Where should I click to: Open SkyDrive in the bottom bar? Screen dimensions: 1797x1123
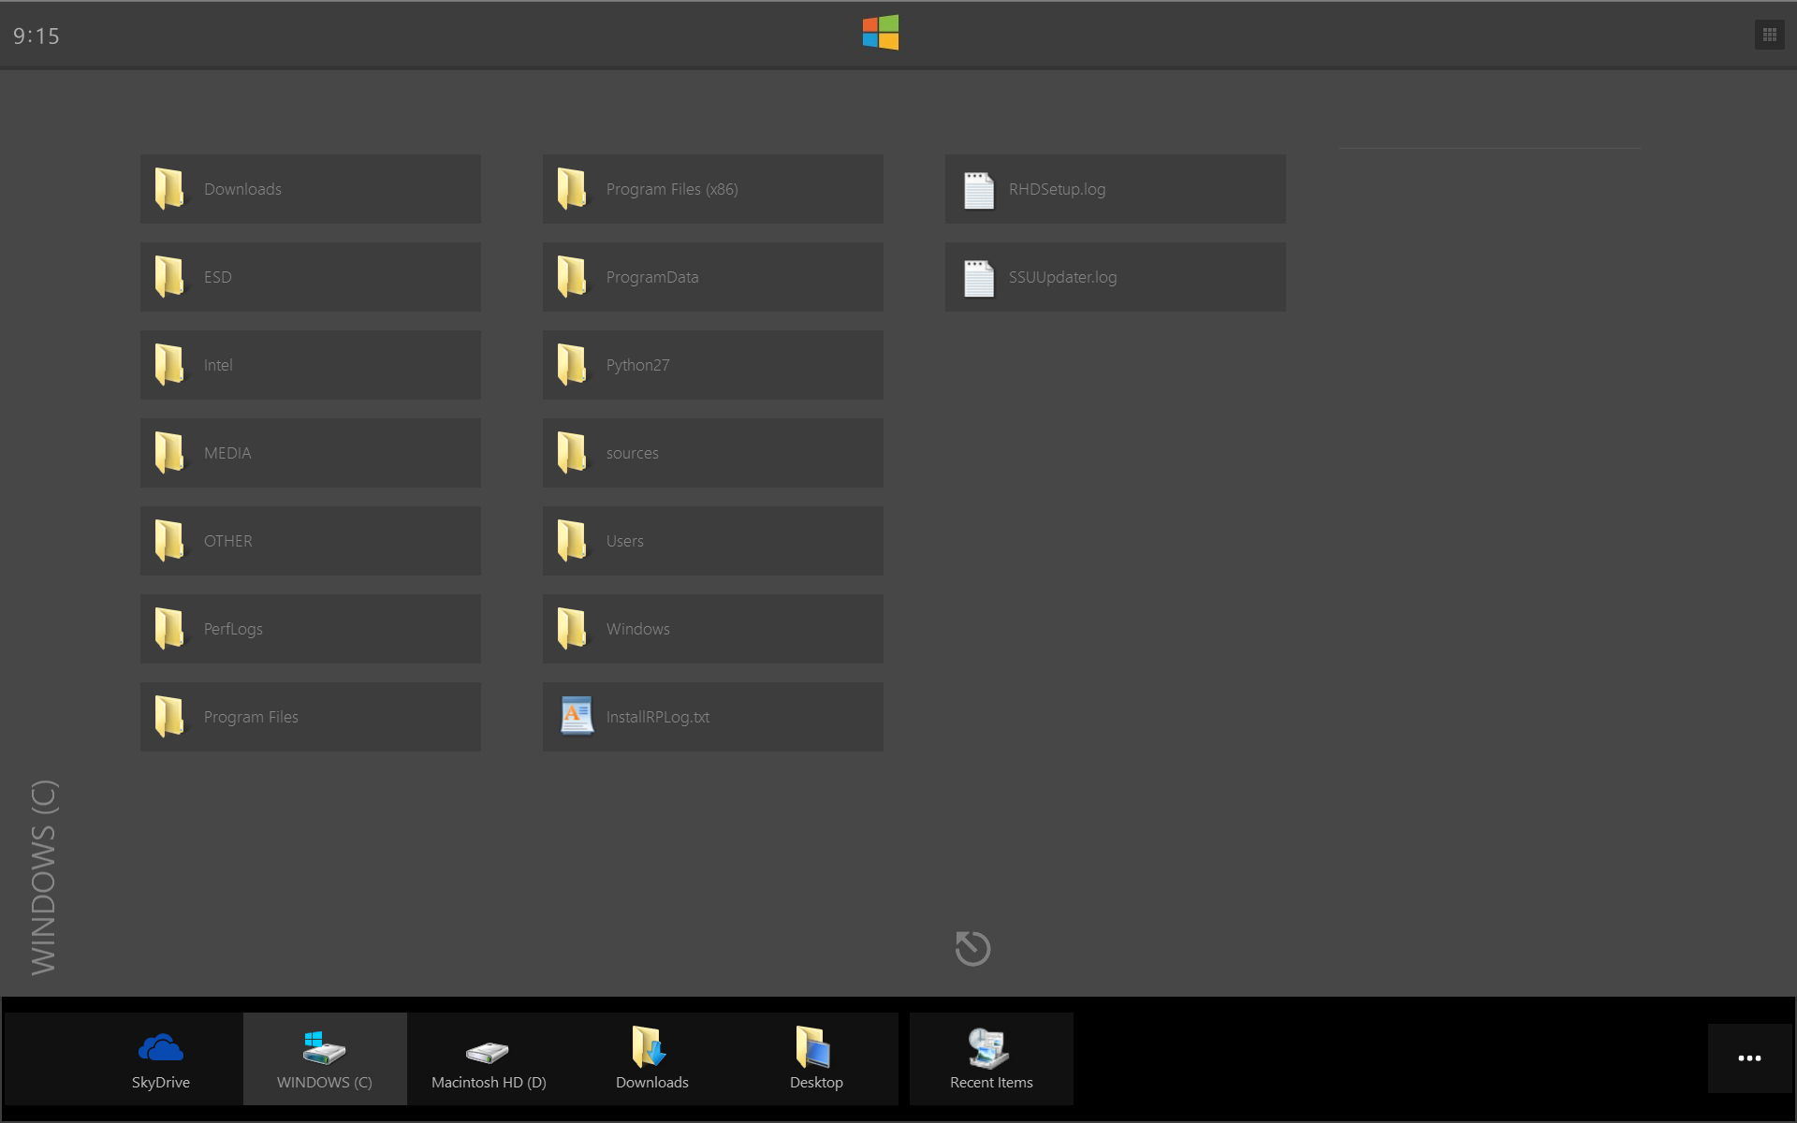point(161,1059)
